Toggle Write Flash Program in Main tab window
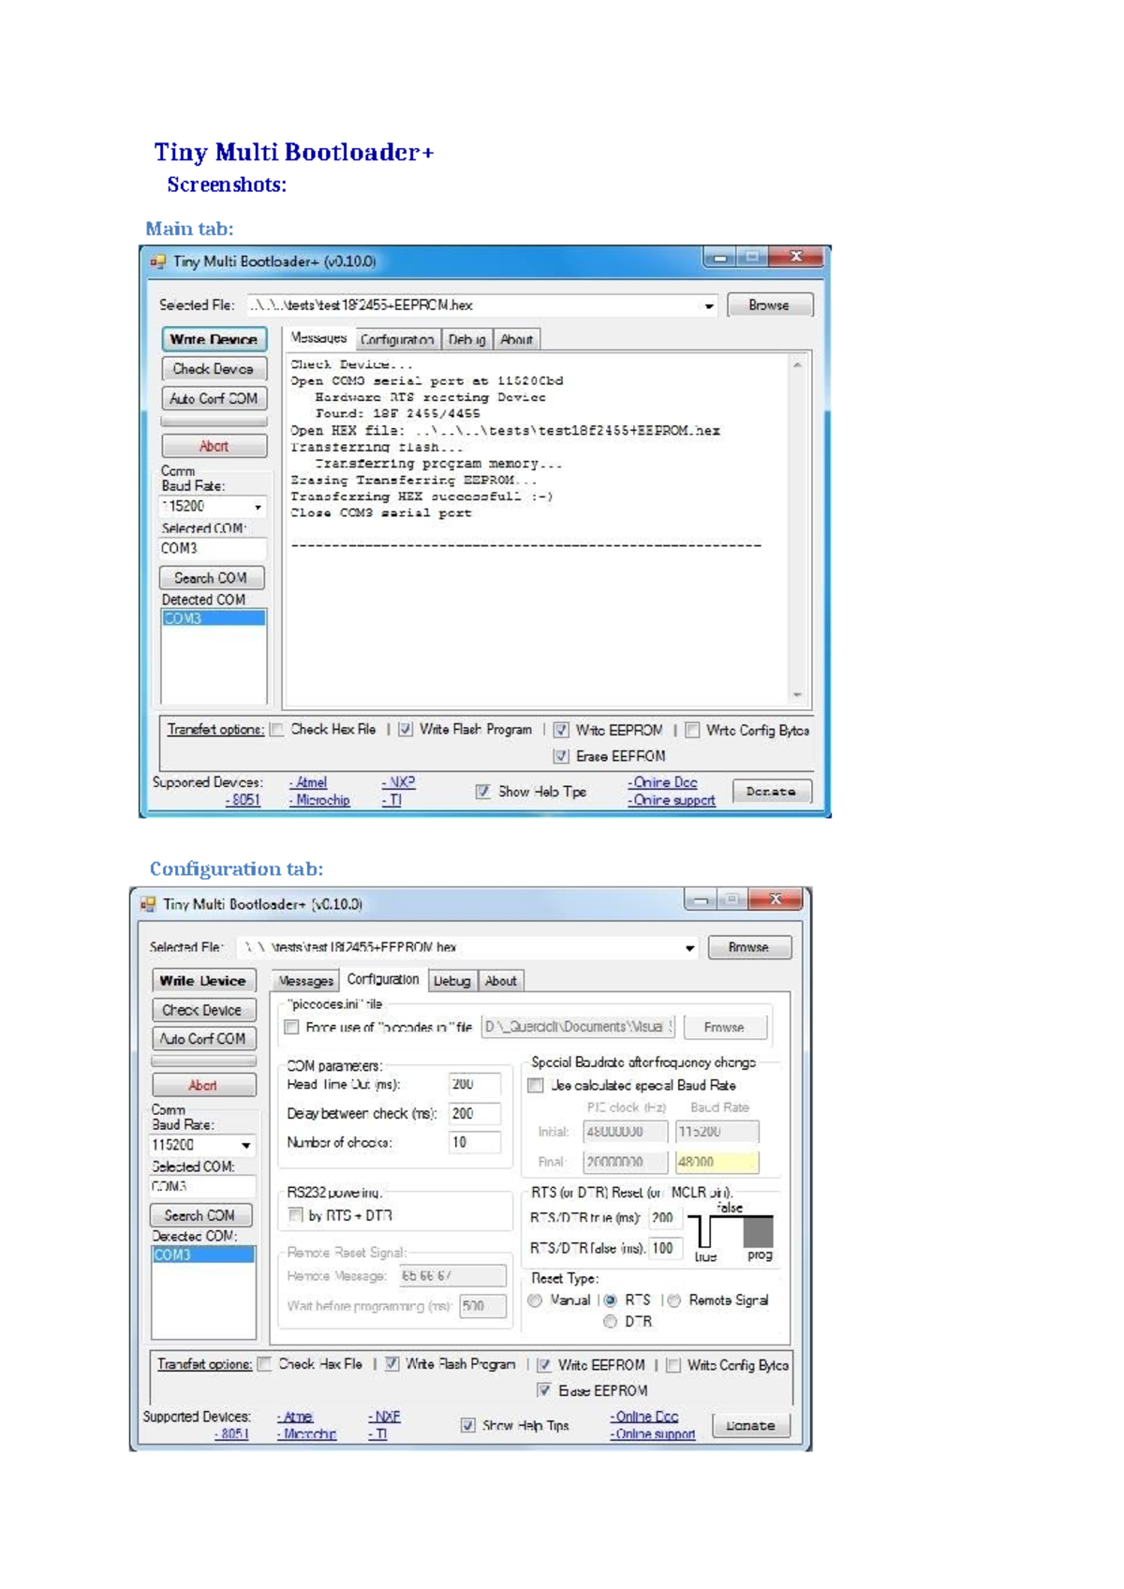This screenshot has width=1124, height=1589. [x=405, y=730]
